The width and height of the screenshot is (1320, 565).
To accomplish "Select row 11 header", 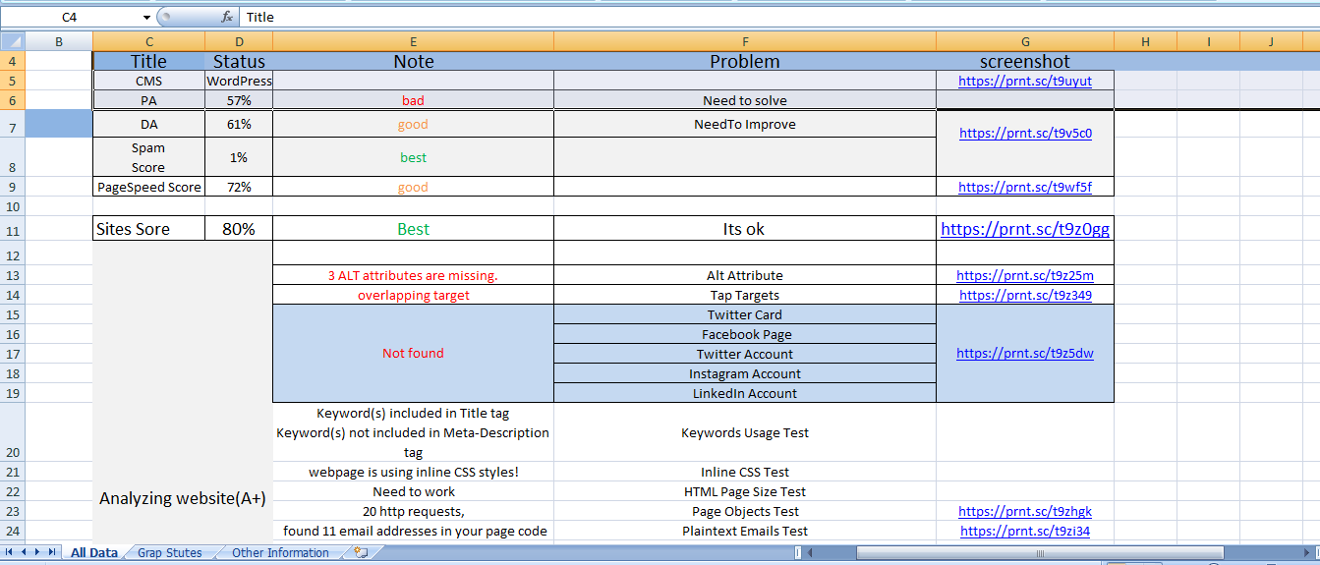I will pyautogui.click(x=12, y=229).
